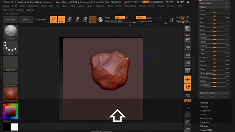Toggle the Rgb button
Viewport: 235px width, 132px height.
pyautogui.click(x=120, y=18)
